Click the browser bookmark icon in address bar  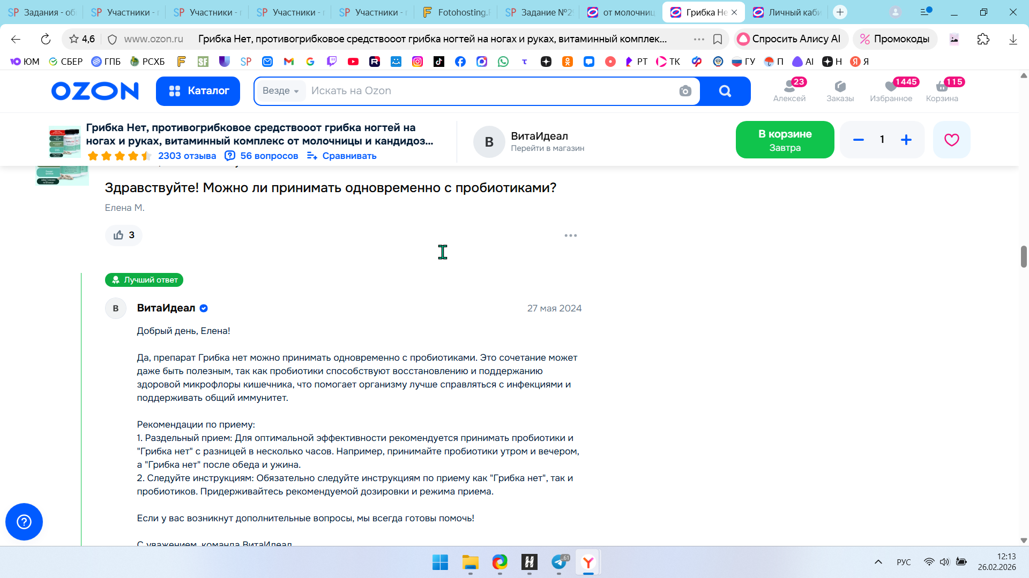(718, 39)
